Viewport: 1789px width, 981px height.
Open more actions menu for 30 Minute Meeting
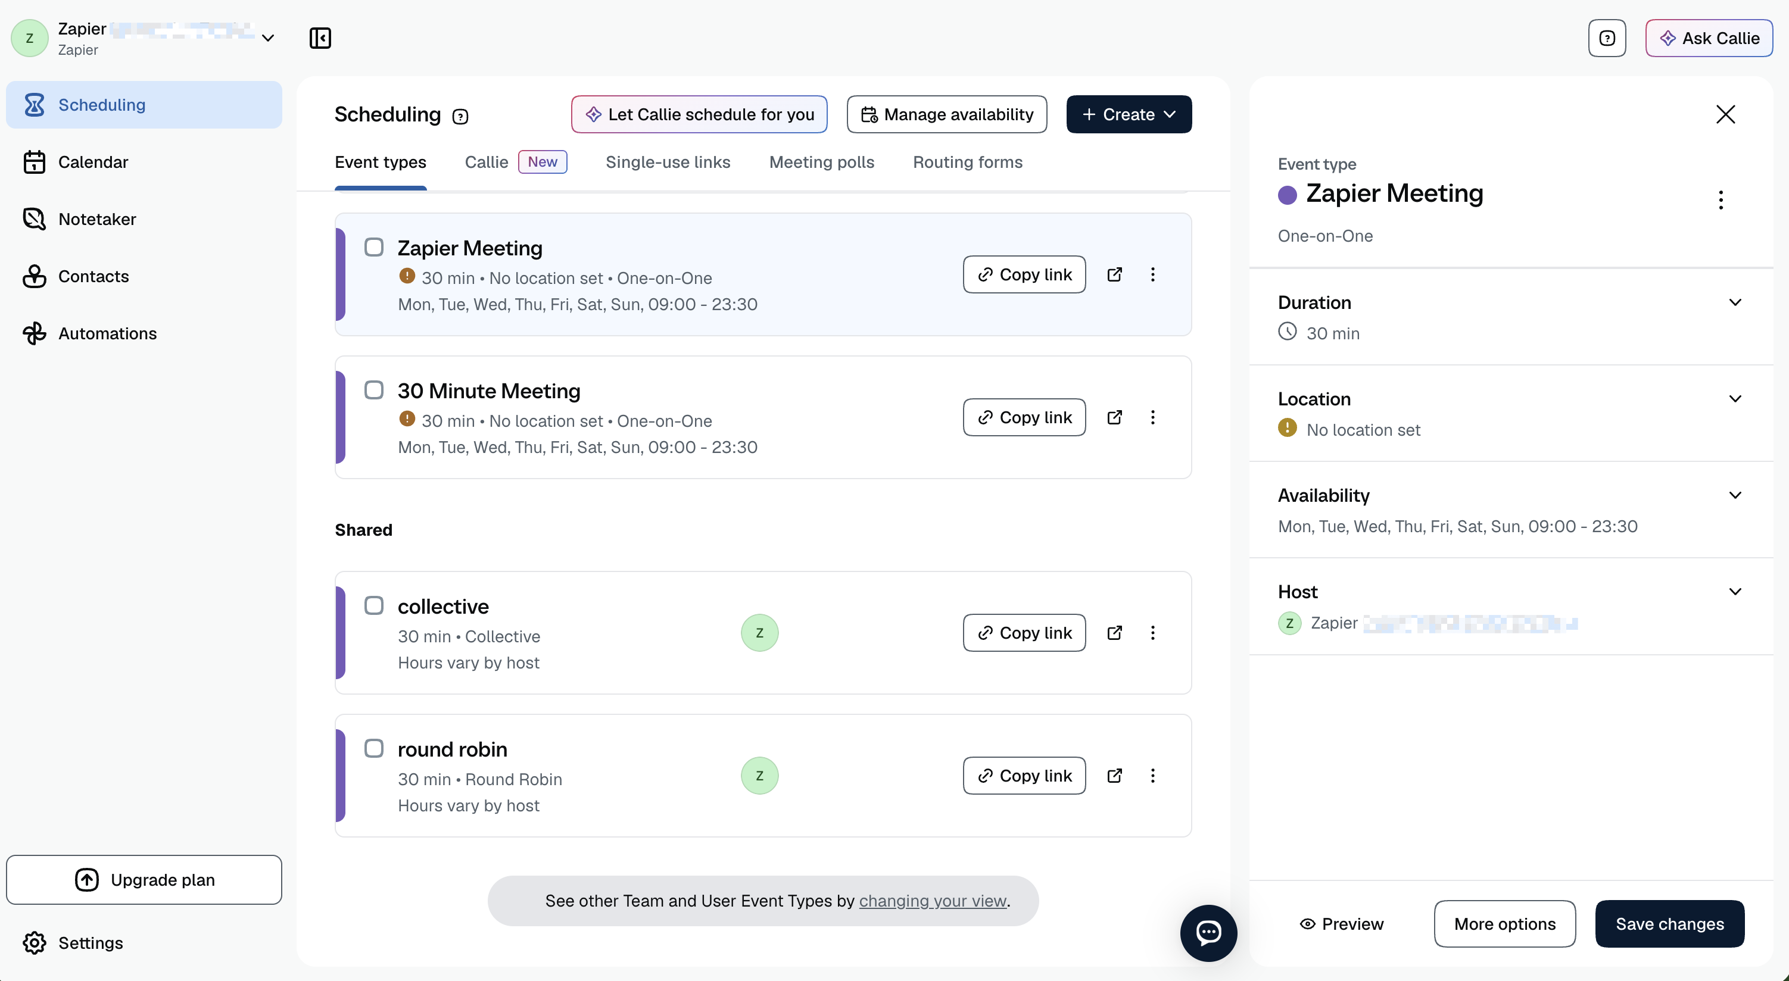pyautogui.click(x=1153, y=418)
